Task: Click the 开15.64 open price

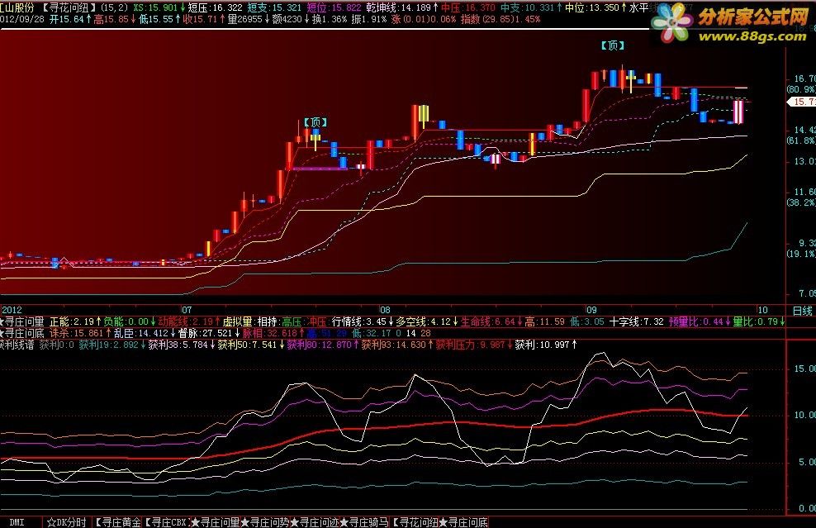Action: (x=70, y=19)
